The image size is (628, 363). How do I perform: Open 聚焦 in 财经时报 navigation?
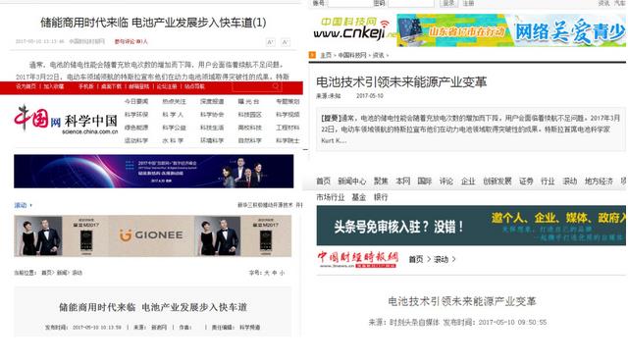381,181
